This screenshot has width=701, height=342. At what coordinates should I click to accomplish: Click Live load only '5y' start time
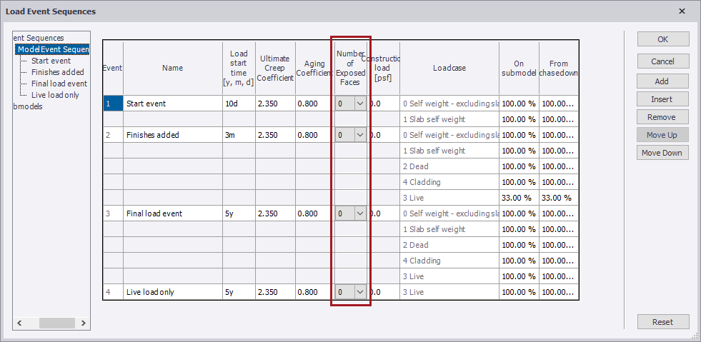[239, 292]
